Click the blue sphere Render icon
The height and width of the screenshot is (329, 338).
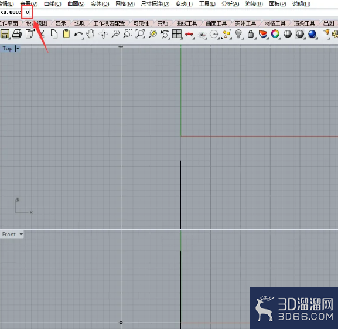click(312, 34)
